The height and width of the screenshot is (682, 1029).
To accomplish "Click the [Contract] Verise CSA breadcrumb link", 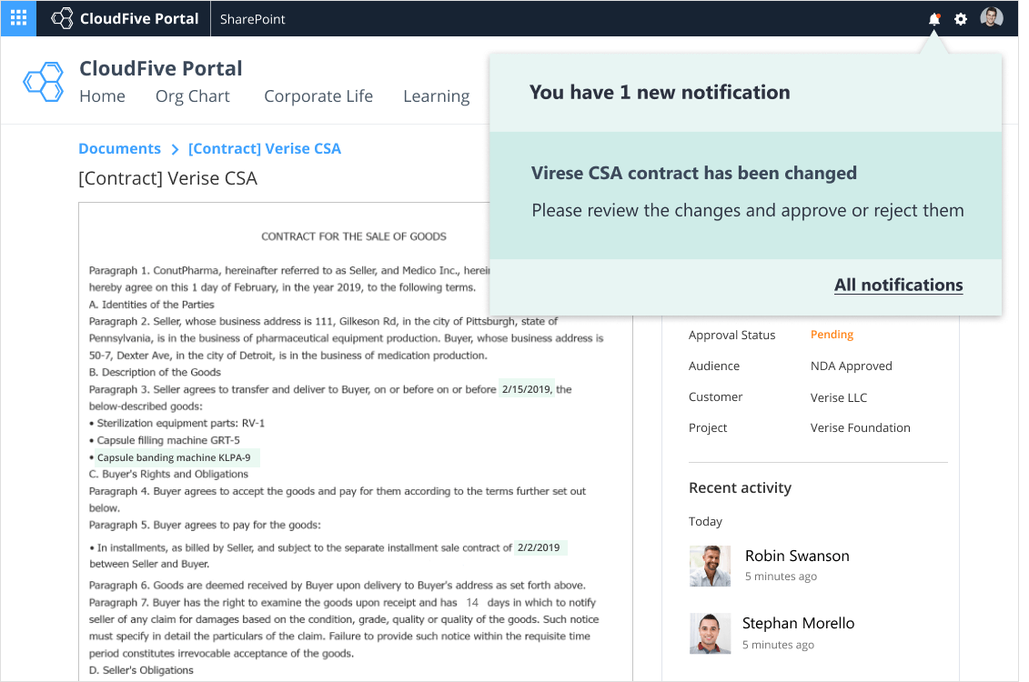I will click(265, 148).
